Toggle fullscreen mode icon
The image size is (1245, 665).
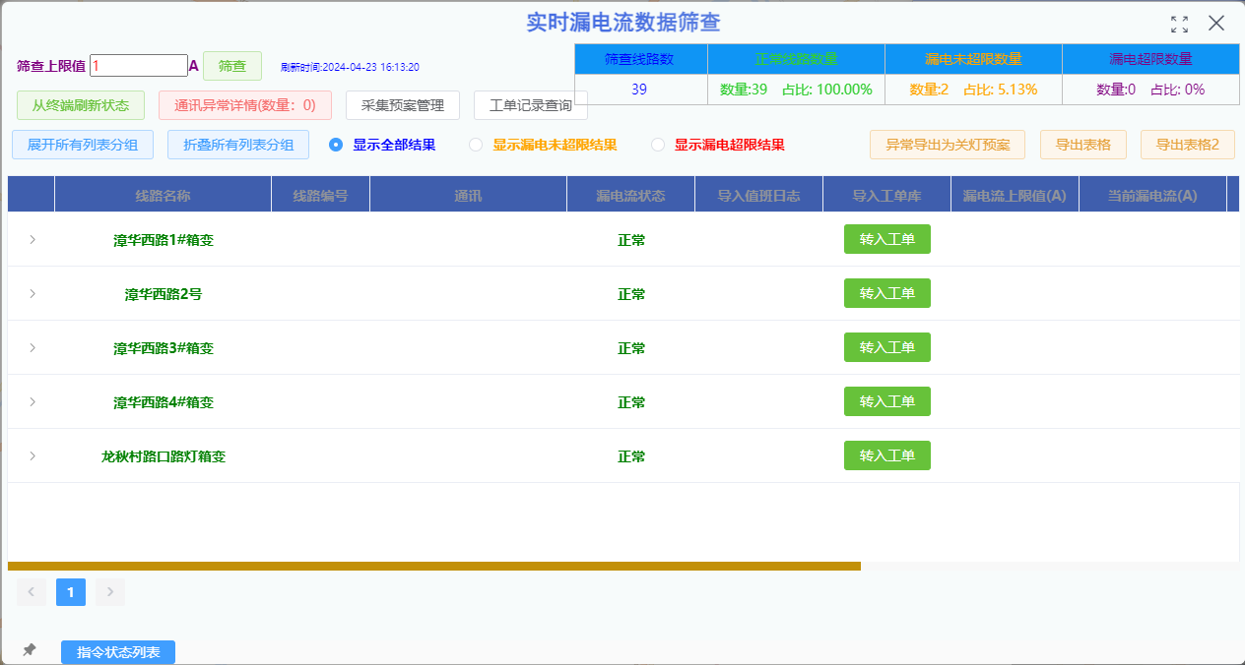pyautogui.click(x=1179, y=24)
